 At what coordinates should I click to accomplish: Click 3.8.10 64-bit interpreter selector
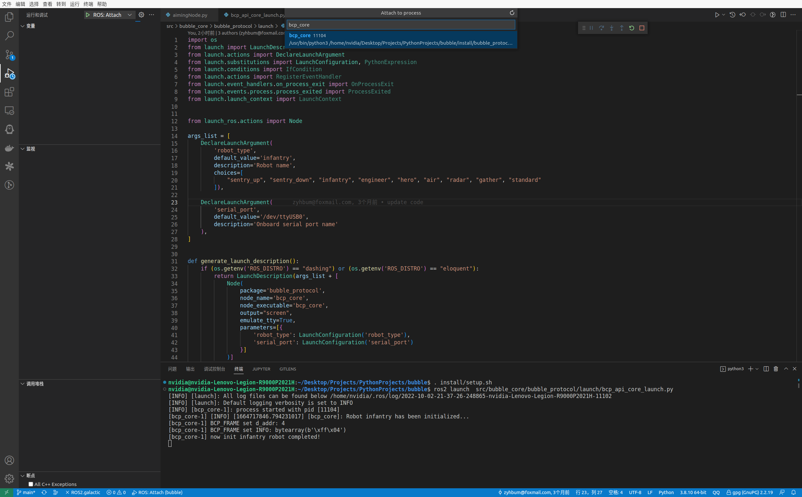693,492
